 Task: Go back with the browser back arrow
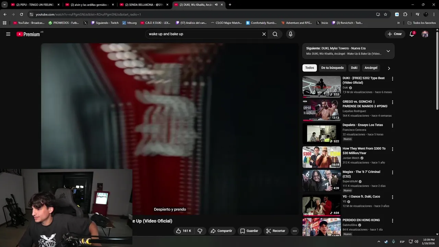tap(5, 14)
